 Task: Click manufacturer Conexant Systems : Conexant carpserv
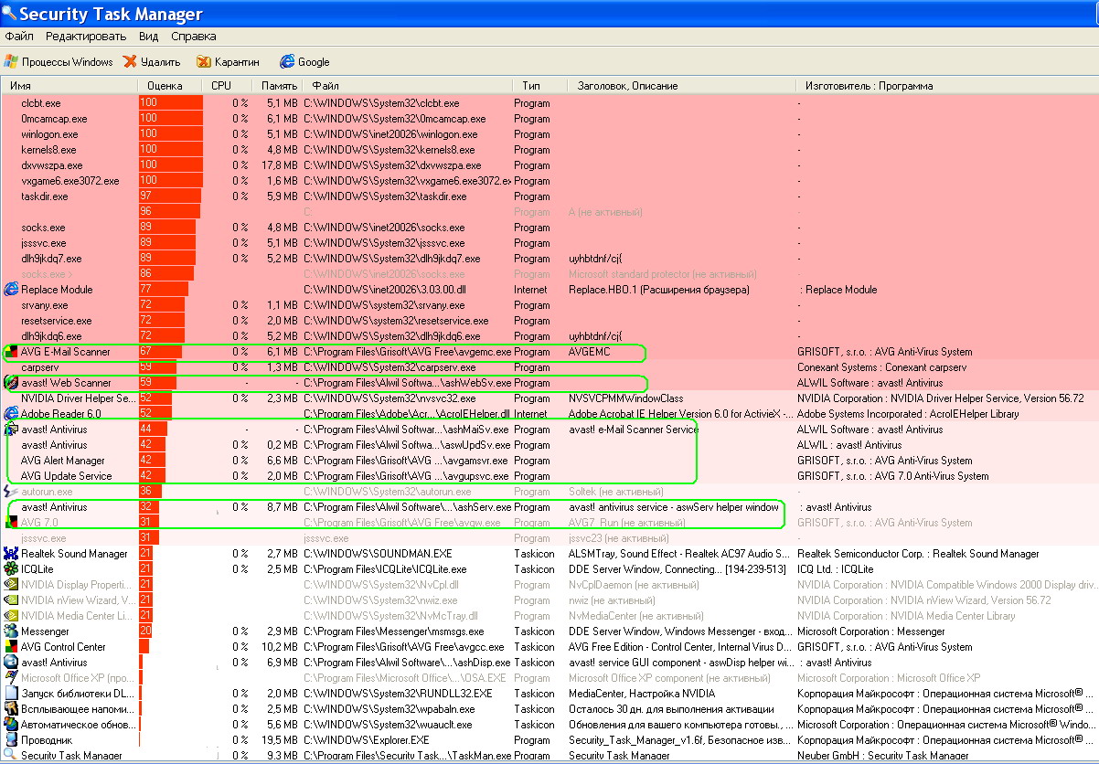coord(882,367)
